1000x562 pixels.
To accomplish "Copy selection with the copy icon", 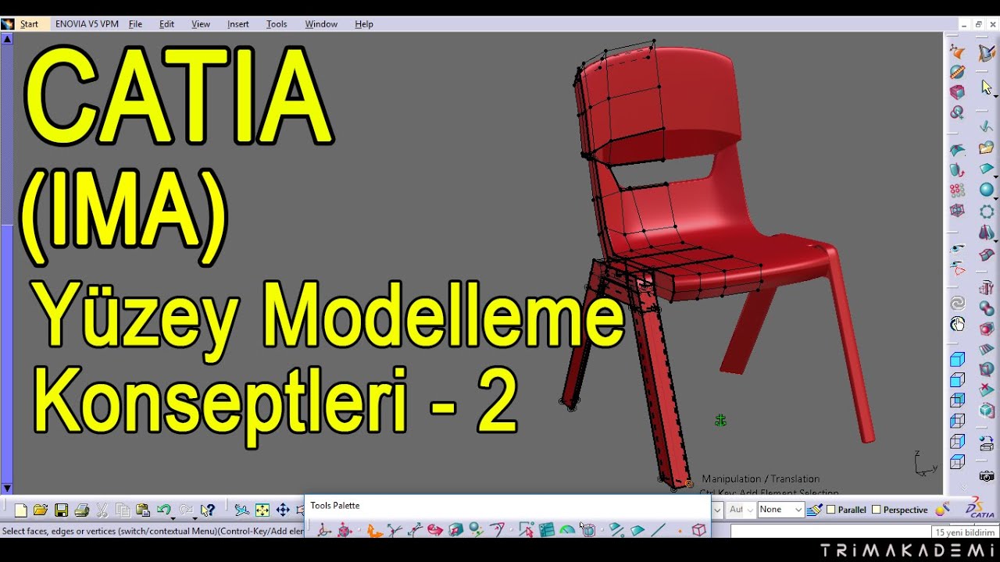I will [x=123, y=510].
